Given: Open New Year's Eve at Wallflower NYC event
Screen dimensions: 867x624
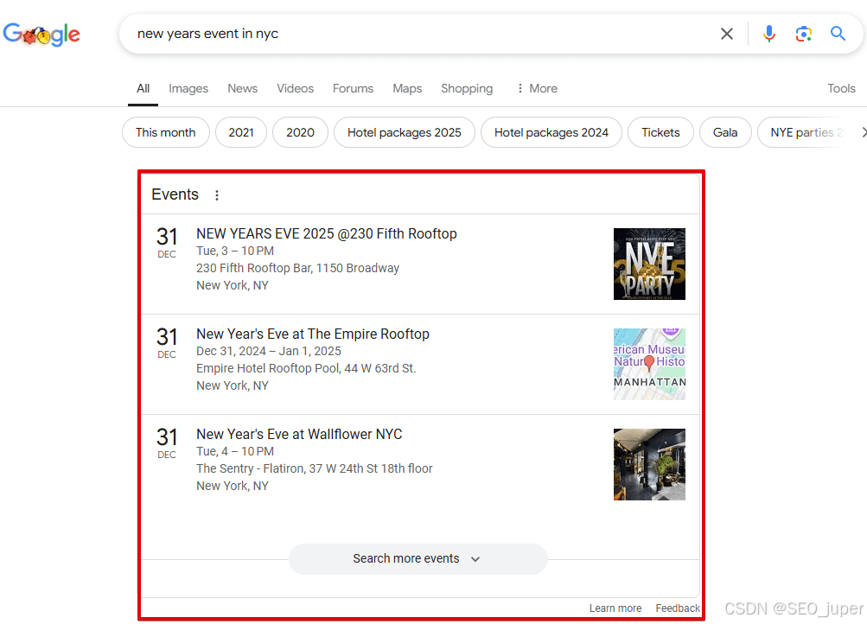Looking at the screenshot, I should click(x=299, y=435).
